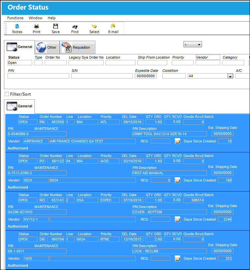Enable the Filter/Sort checkbox

(7, 94)
